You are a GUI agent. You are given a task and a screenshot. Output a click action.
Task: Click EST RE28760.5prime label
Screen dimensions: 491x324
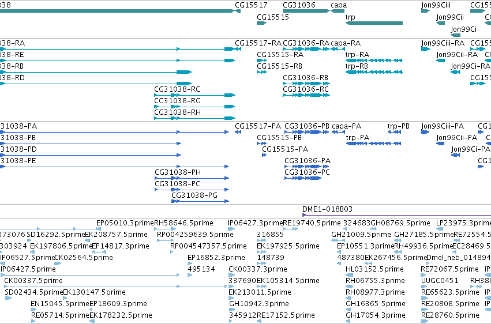pyautogui.click(x=450, y=315)
